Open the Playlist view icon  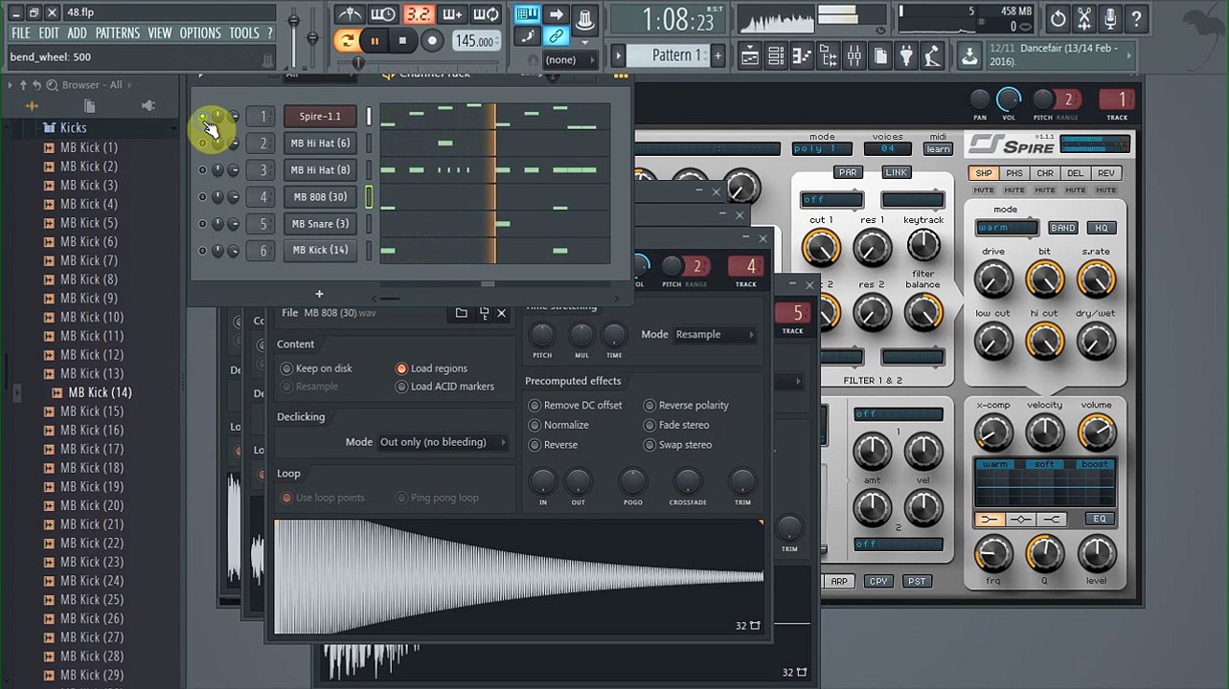coord(752,56)
